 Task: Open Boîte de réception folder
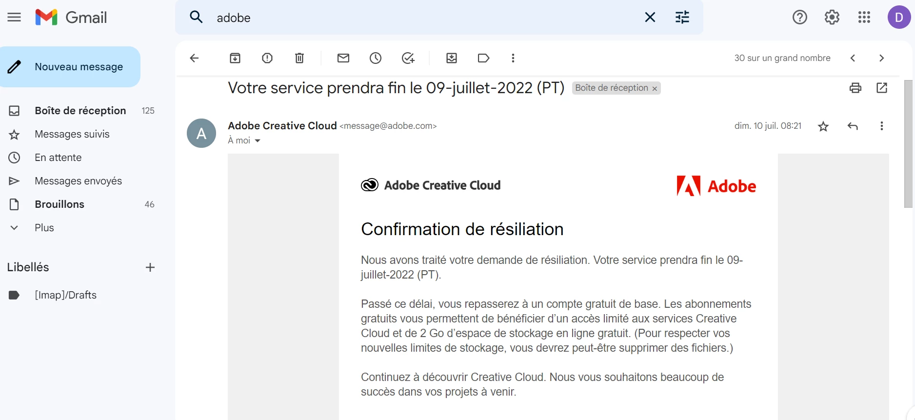point(80,111)
